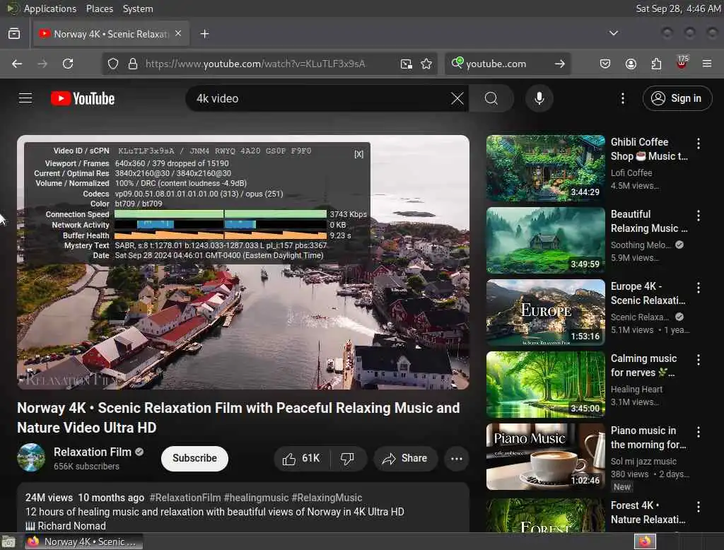This screenshot has height=550, width=724.
Task: Open the Relaxation Film channel name
Action: click(x=93, y=452)
